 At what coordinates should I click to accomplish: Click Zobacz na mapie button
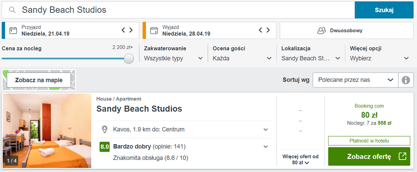(39, 80)
